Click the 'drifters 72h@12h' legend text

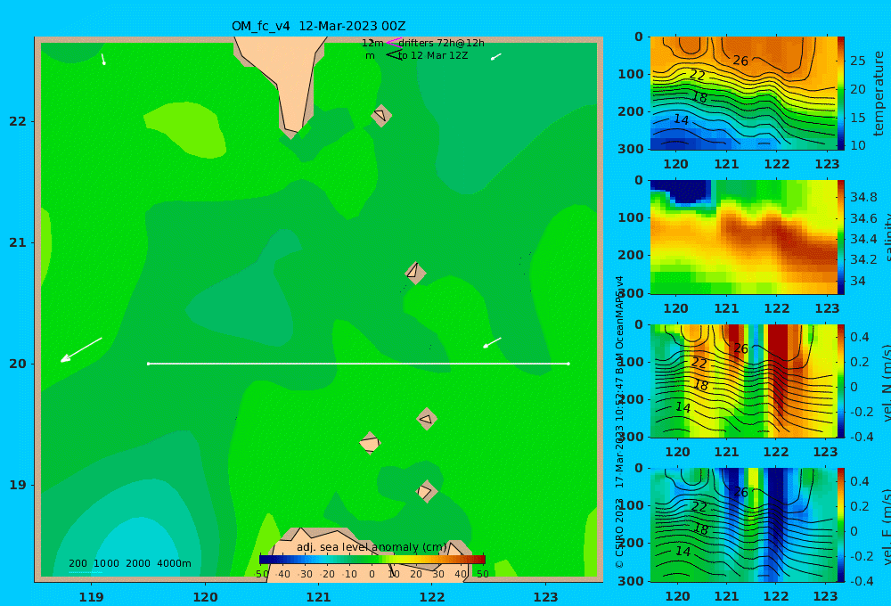pyautogui.click(x=441, y=43)
